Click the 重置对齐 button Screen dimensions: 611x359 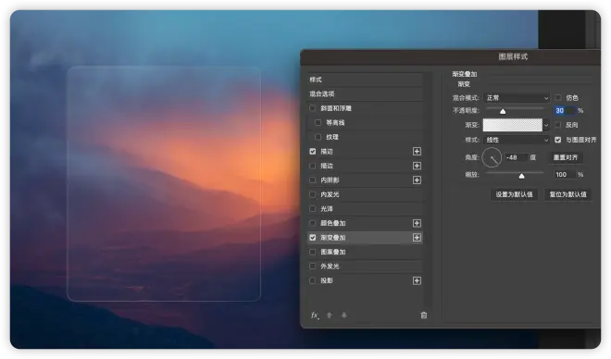[x=566, y=157]
